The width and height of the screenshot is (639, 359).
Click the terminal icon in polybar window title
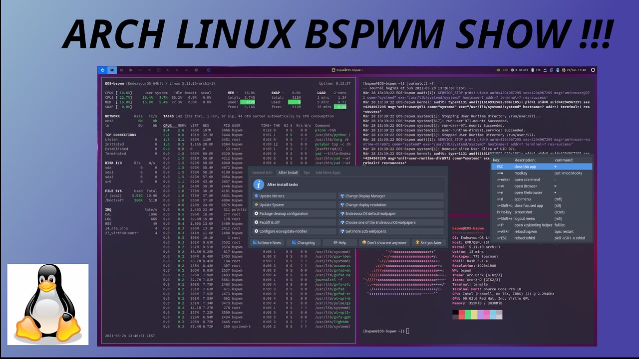click(x=333, y=70)
